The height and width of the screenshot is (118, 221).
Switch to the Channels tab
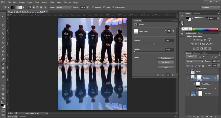197,53
